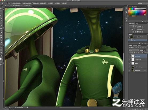148x110 pixels.
Task: Toggle Zoom All Windows checkbox
Action: coord(22,3)
